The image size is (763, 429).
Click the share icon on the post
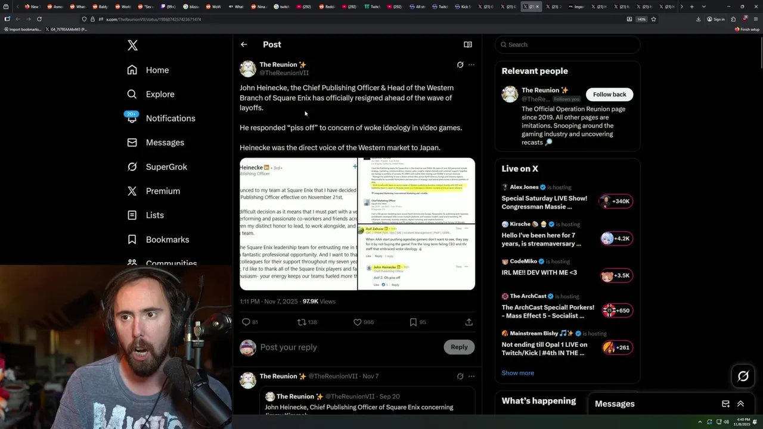coord(469,322)
